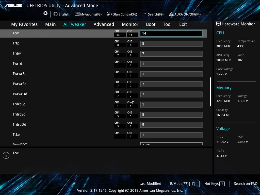Go to the Advanced tab
This screenshot has height=195, width=260.
(104, 24)
